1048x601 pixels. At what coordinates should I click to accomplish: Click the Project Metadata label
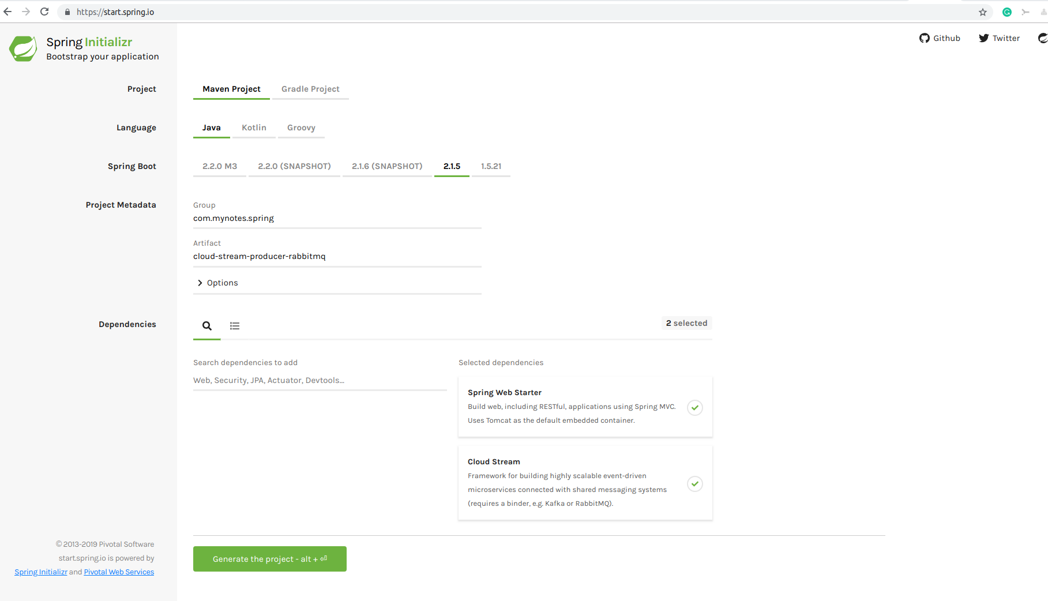[121, 205]
